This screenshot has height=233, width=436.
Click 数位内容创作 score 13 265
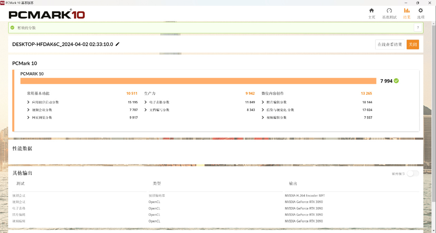pos(367,93)
